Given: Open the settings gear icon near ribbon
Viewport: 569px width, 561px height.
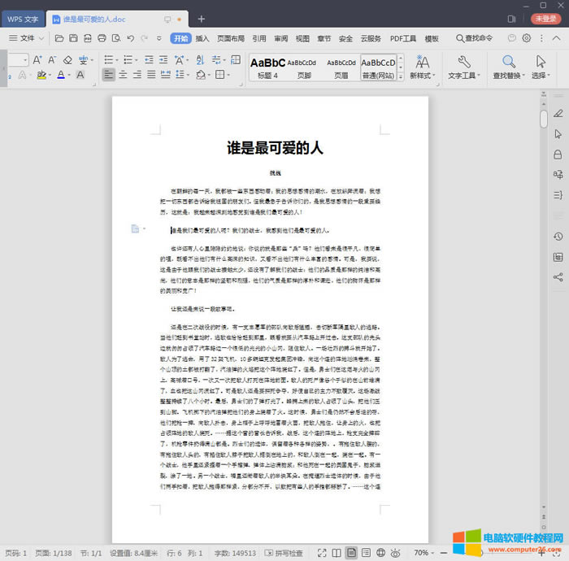Looking at the screenshot, I should coord(527,38).
